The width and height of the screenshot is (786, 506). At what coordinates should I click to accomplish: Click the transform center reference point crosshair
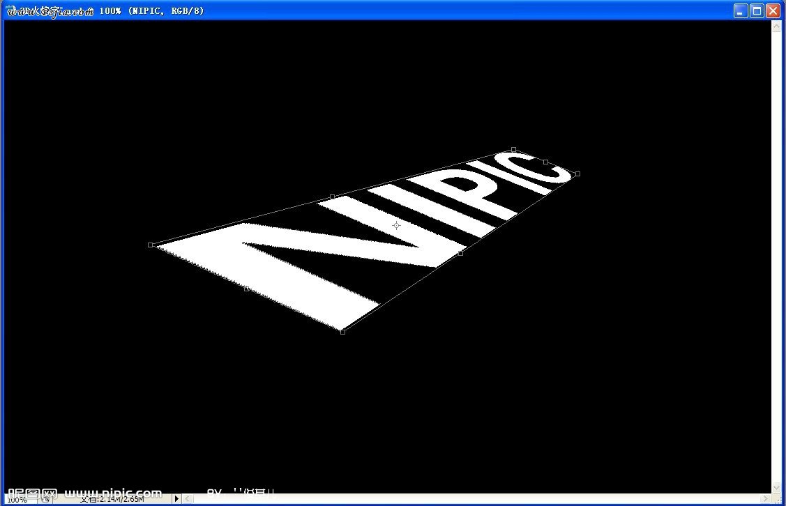pos(397,225)
